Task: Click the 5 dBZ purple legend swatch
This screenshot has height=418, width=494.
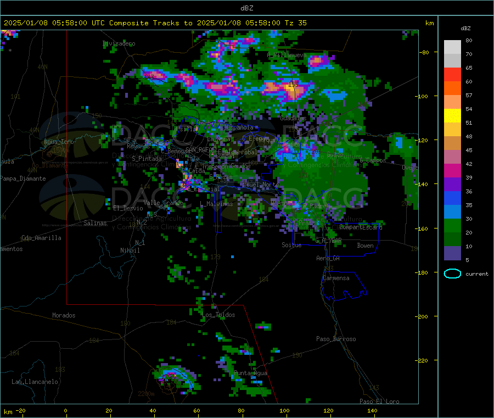Action: [452, 253]
